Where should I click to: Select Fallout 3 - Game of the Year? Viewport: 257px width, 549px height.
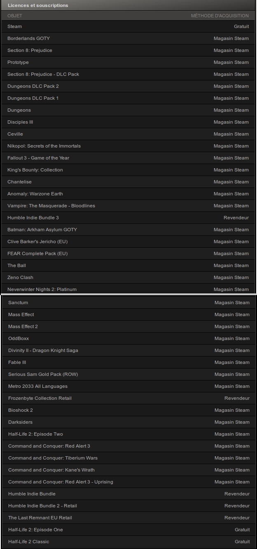pyautogui.click(x=128, y=158)
